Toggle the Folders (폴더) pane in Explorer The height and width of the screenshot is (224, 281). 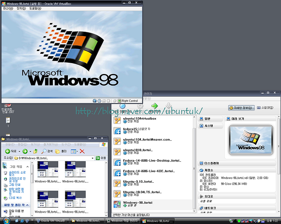[x=61, y=152]
